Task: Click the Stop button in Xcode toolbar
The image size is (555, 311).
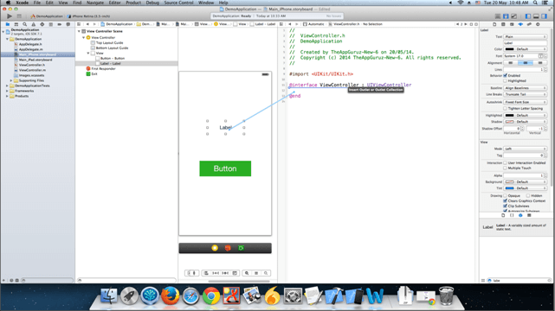Action: click(x=19, y=16)
